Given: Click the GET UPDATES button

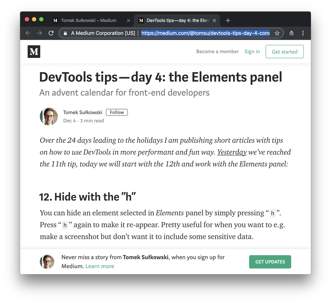Looking at the screenshot, I should pos(270,262).
